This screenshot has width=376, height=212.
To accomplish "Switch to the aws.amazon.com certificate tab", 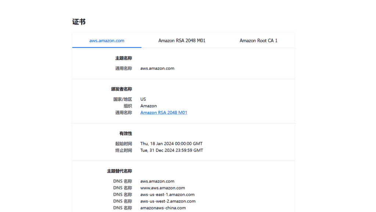I will tap(107, 40).
